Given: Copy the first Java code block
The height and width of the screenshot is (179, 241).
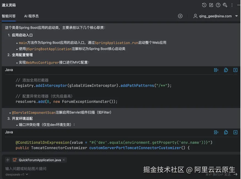Looking at the screenshot, I should (x=226, y=70).
